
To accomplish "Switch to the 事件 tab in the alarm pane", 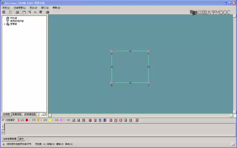I will tap(21, 139).
